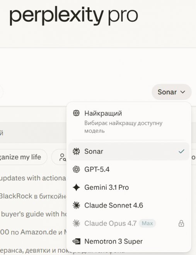This screenshot has width=196, height=255.
Task: Click the OpenAI logo next to GPT-5.4
Action: pos(76,170)
